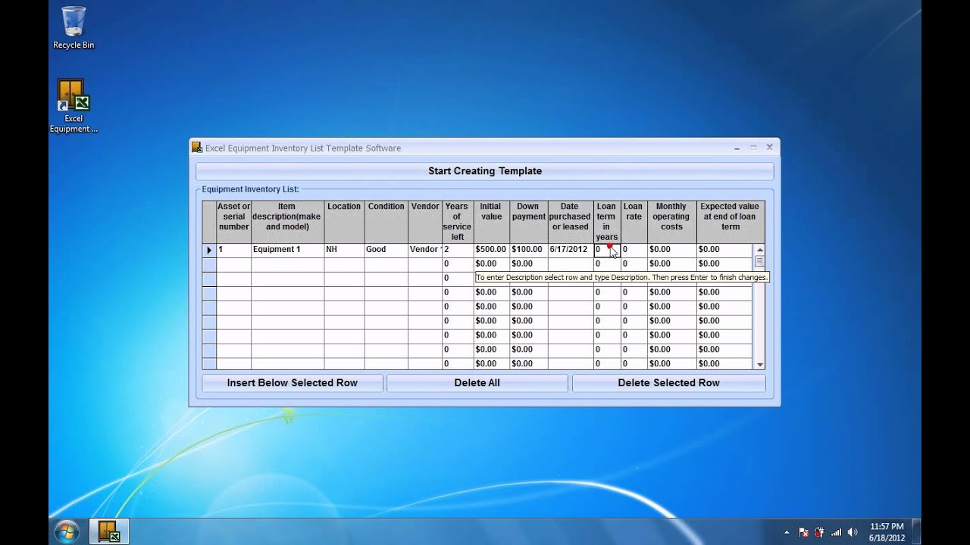Click the Location column header
This screenshot has height=545, width=970.
[344, 222]
